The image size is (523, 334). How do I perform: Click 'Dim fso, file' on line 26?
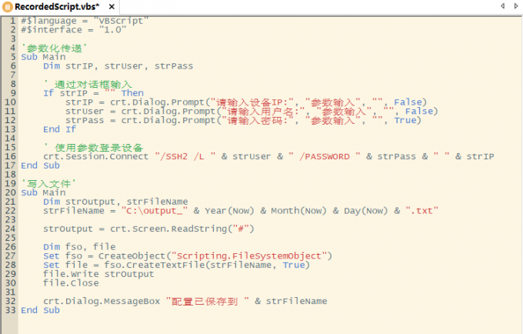click(79, 247)
